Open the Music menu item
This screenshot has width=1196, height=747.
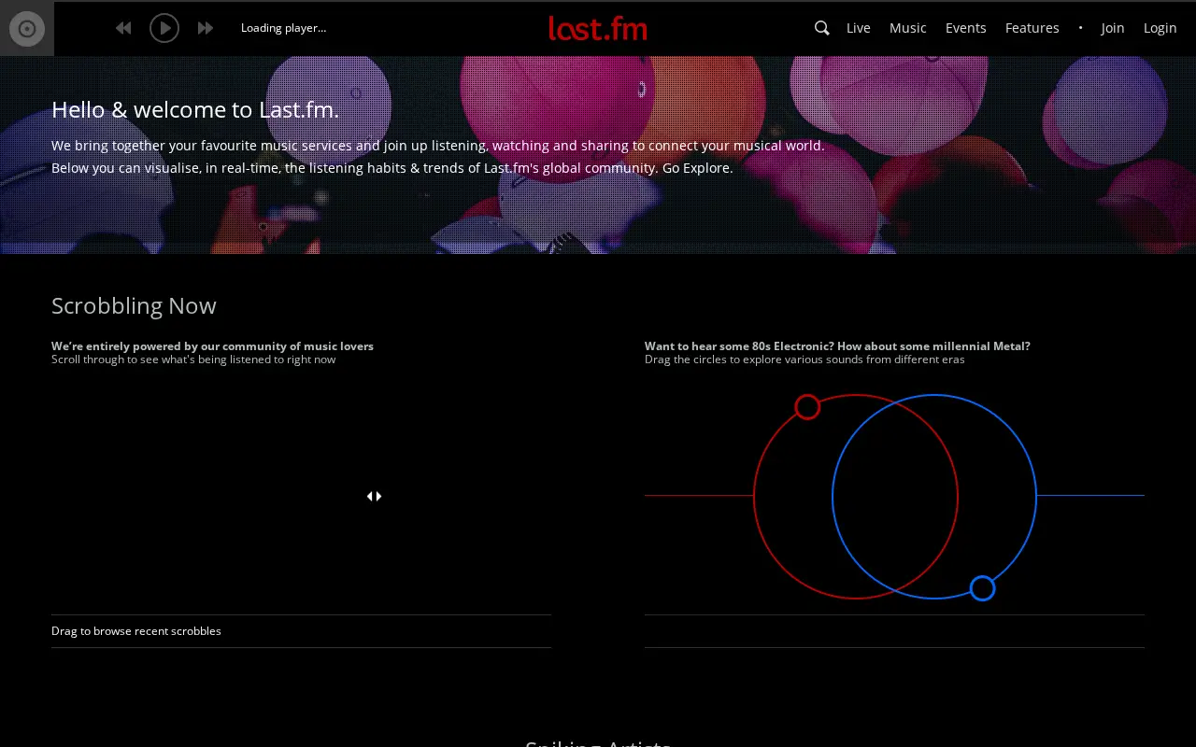[x=908, y=28]
